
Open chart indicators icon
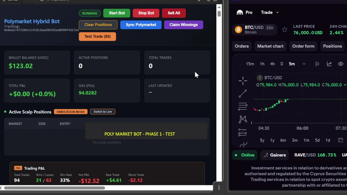pos(329,64)
